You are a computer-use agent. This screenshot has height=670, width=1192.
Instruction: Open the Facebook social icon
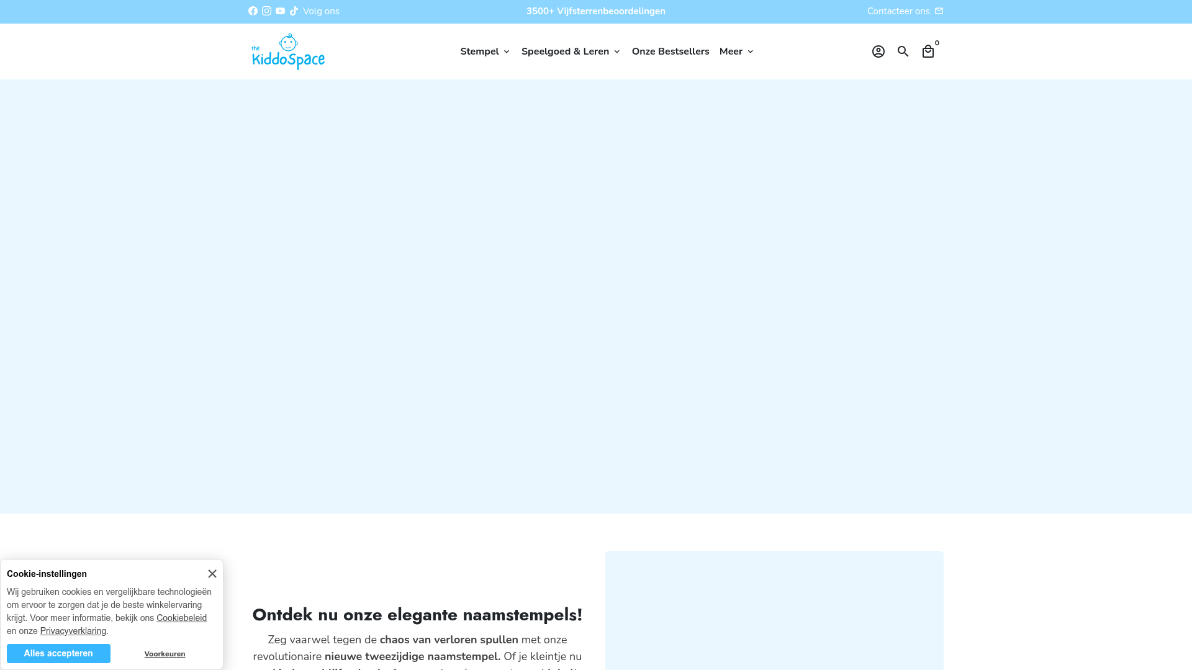click(253, 11)
